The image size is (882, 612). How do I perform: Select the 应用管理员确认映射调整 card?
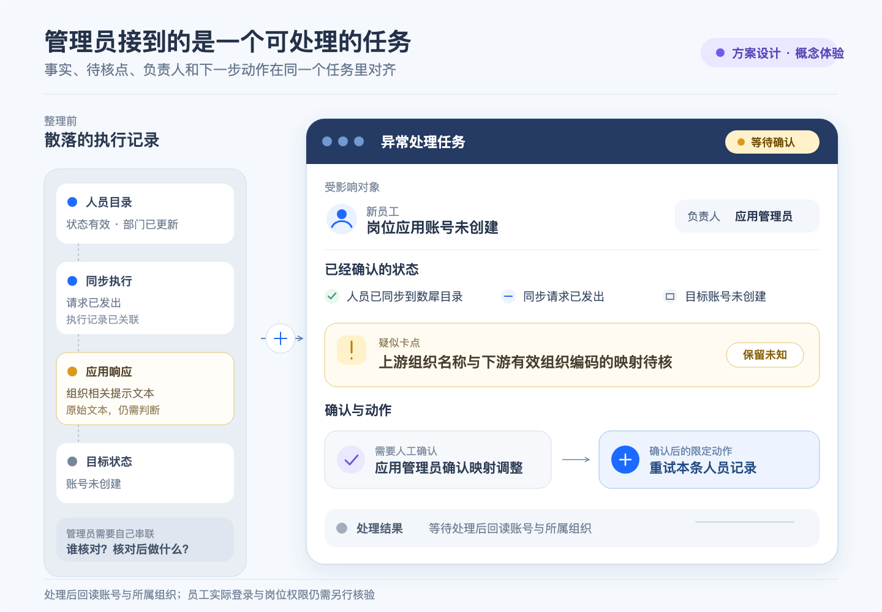[x=438, y=460]
